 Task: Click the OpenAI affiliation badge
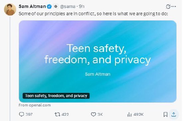tap(56, 6)
